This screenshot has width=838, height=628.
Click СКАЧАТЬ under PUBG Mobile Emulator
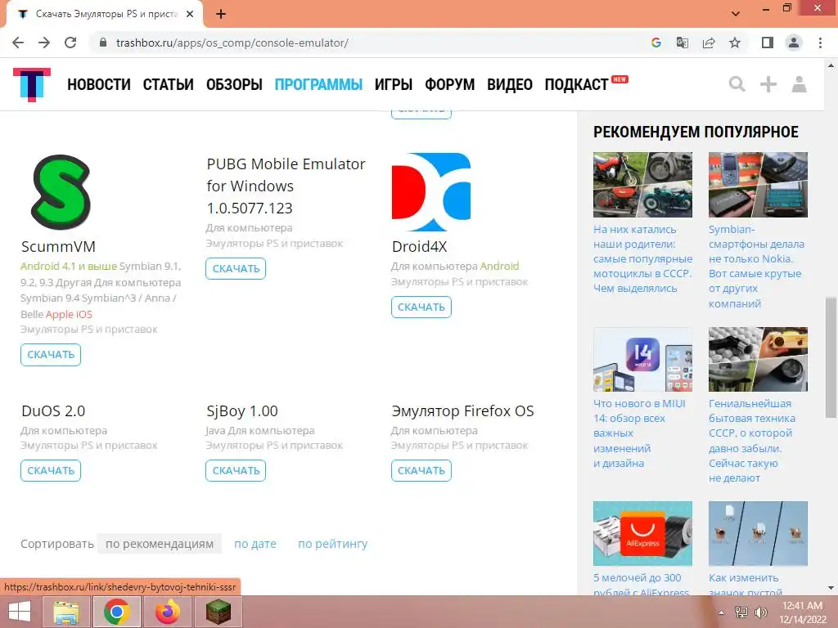236,268
